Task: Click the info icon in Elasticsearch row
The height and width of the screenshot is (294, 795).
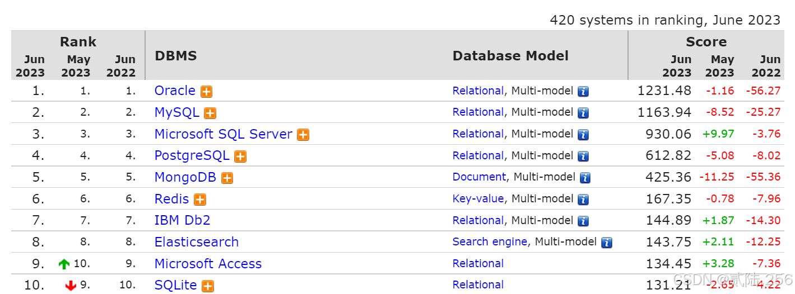Action: click(607, 243)
